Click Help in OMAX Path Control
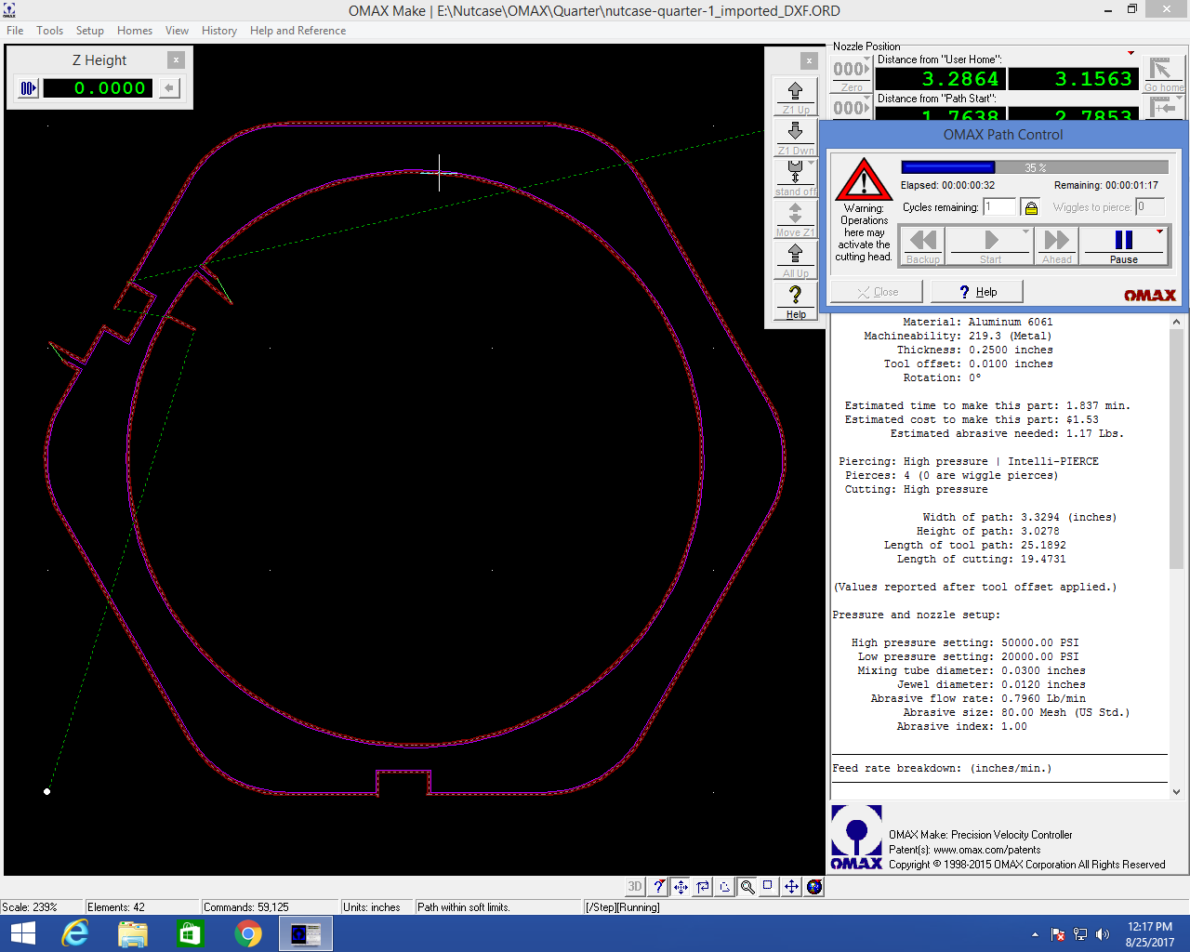Image resolution: width=1190 pixels, height=952 pixels. pyautogui.click(x=977, y=292)
